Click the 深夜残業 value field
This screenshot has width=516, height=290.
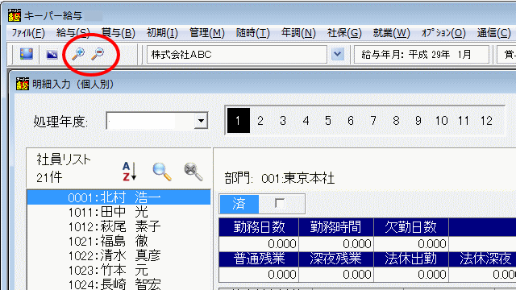tap(336, 275)
